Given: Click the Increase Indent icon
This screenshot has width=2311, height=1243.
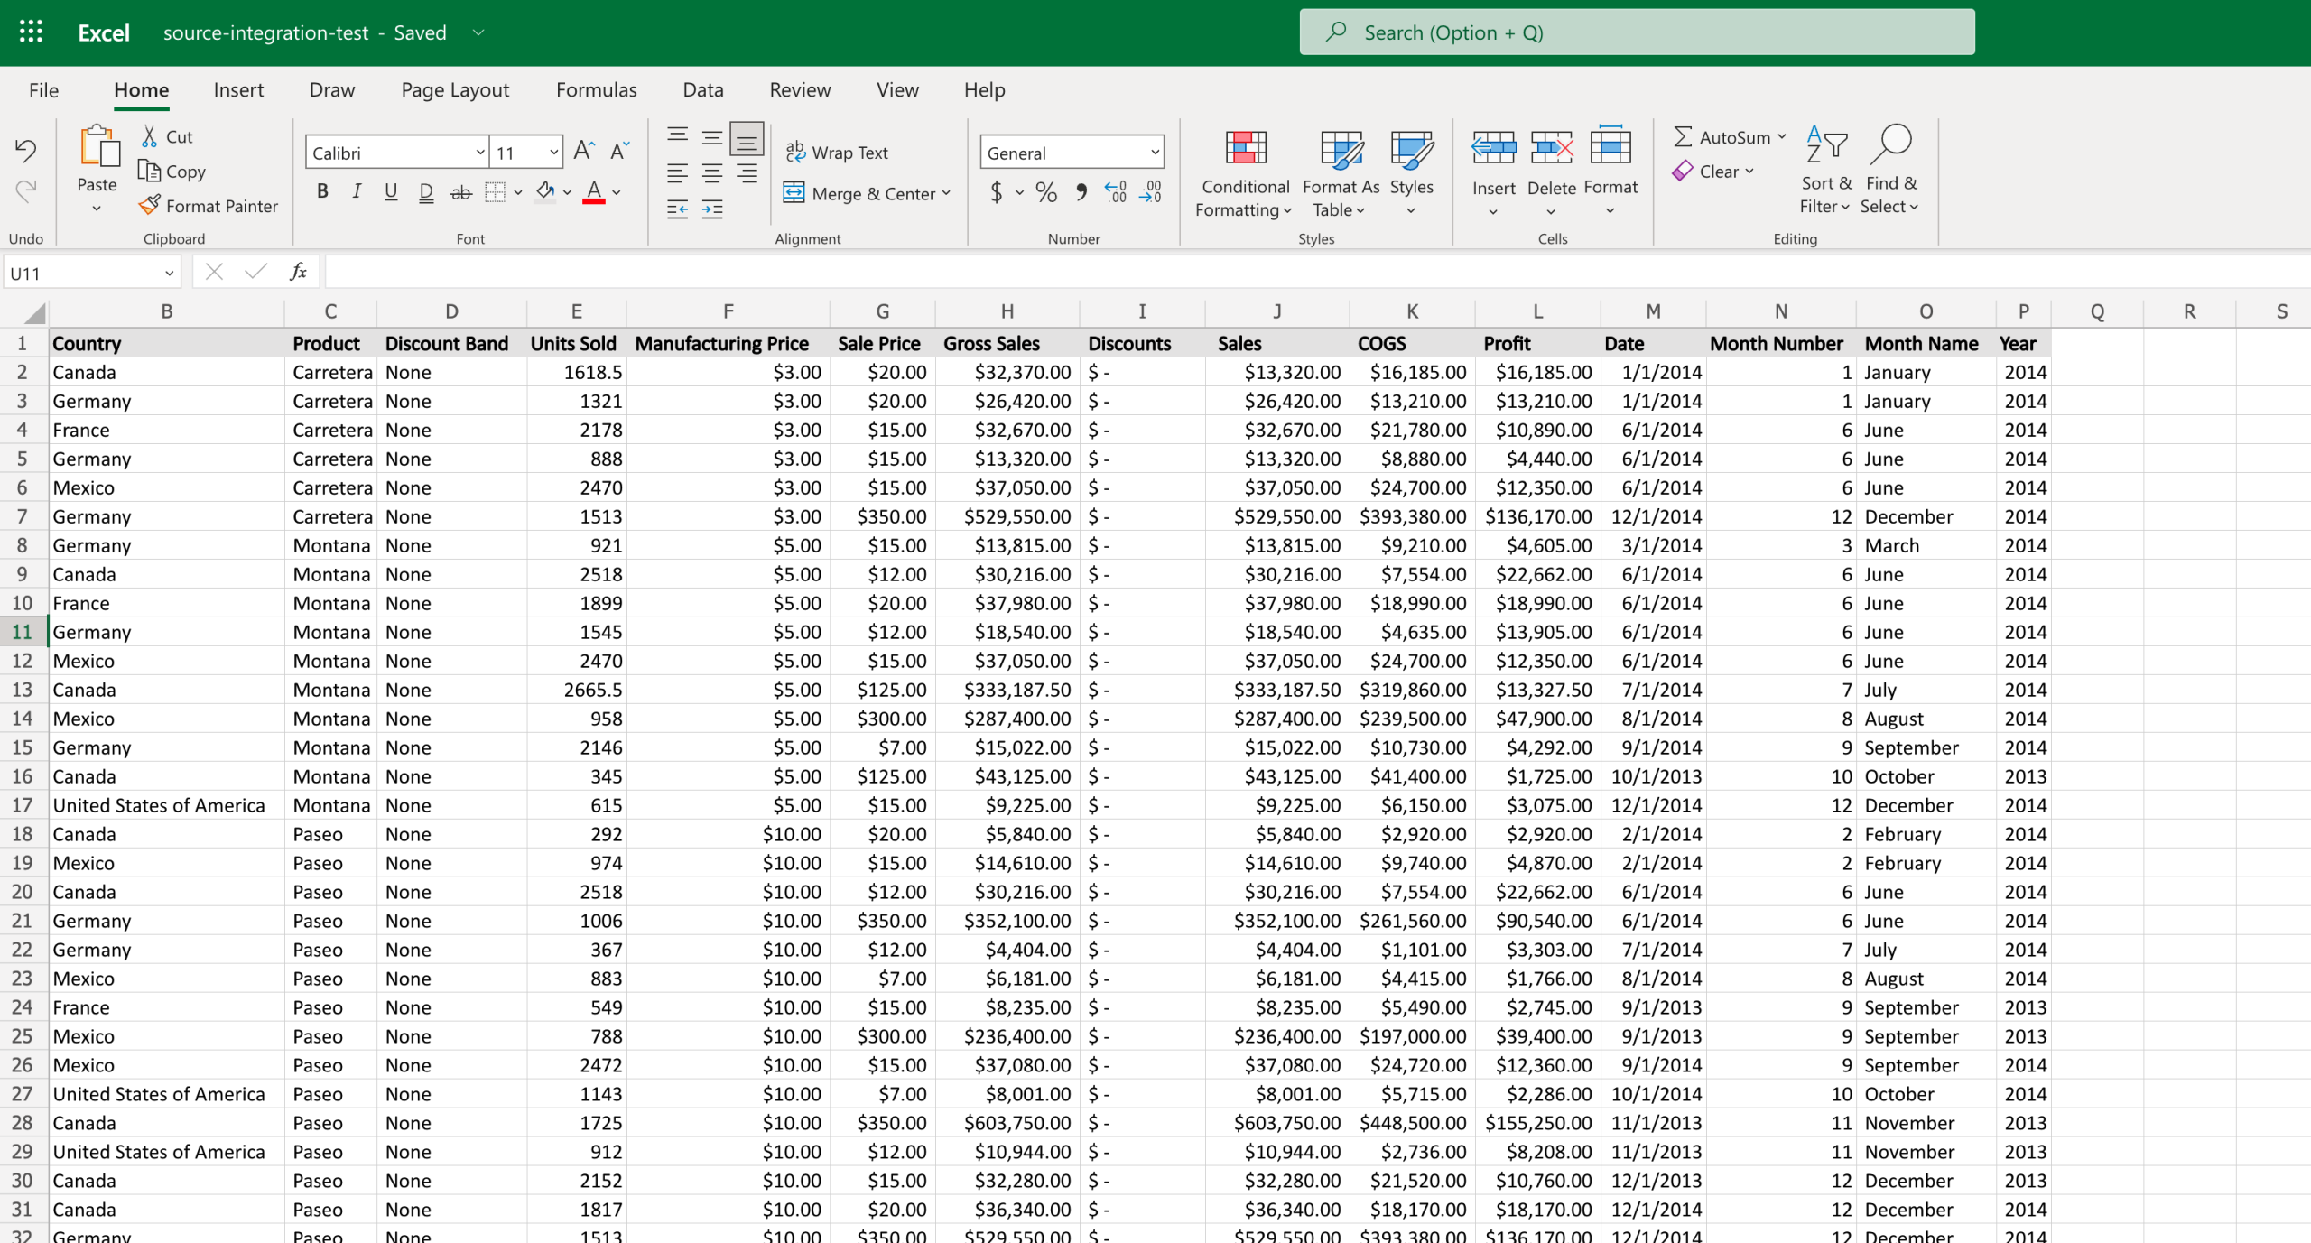Looking at the screenshot, I should (x=712, y=210).
